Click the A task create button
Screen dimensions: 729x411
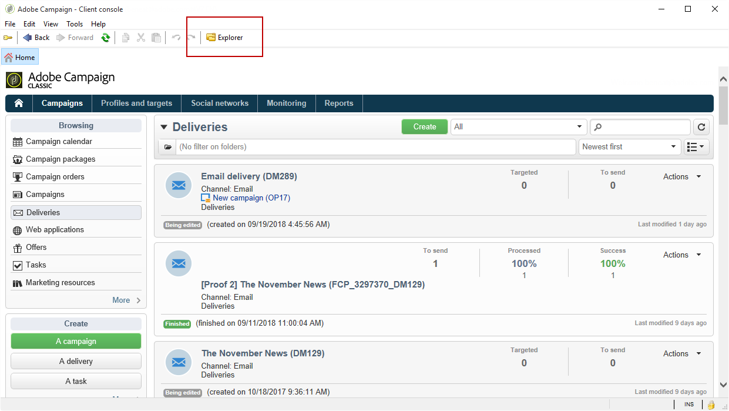click(x=76, y=381)
